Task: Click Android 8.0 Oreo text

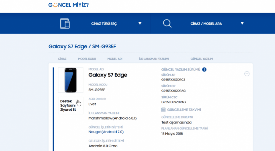Action: pos(103,146)
